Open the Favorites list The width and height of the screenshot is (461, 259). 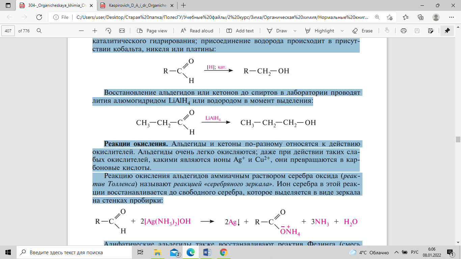406,17
